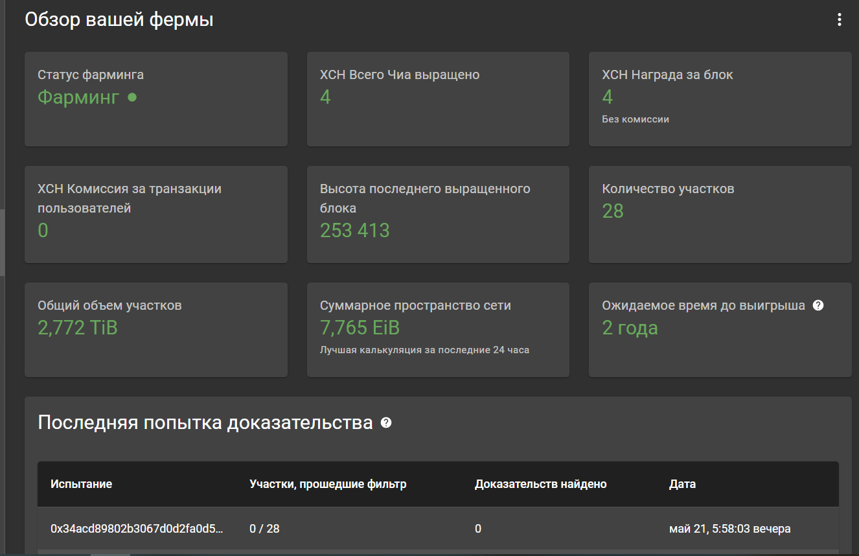Click the "Последняя попытка доказательства" heading
Image resolution: width=859 pixels, height=556 pixels.
coord(205,423)
